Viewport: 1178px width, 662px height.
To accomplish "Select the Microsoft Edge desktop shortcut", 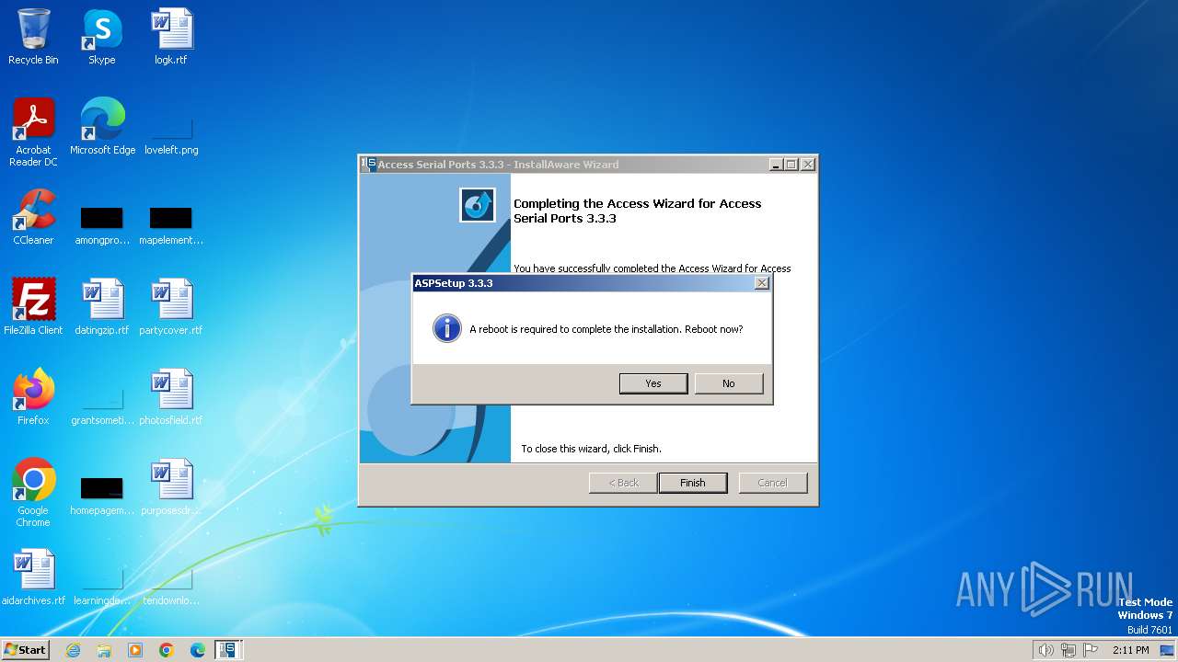I will click(102, 127).
